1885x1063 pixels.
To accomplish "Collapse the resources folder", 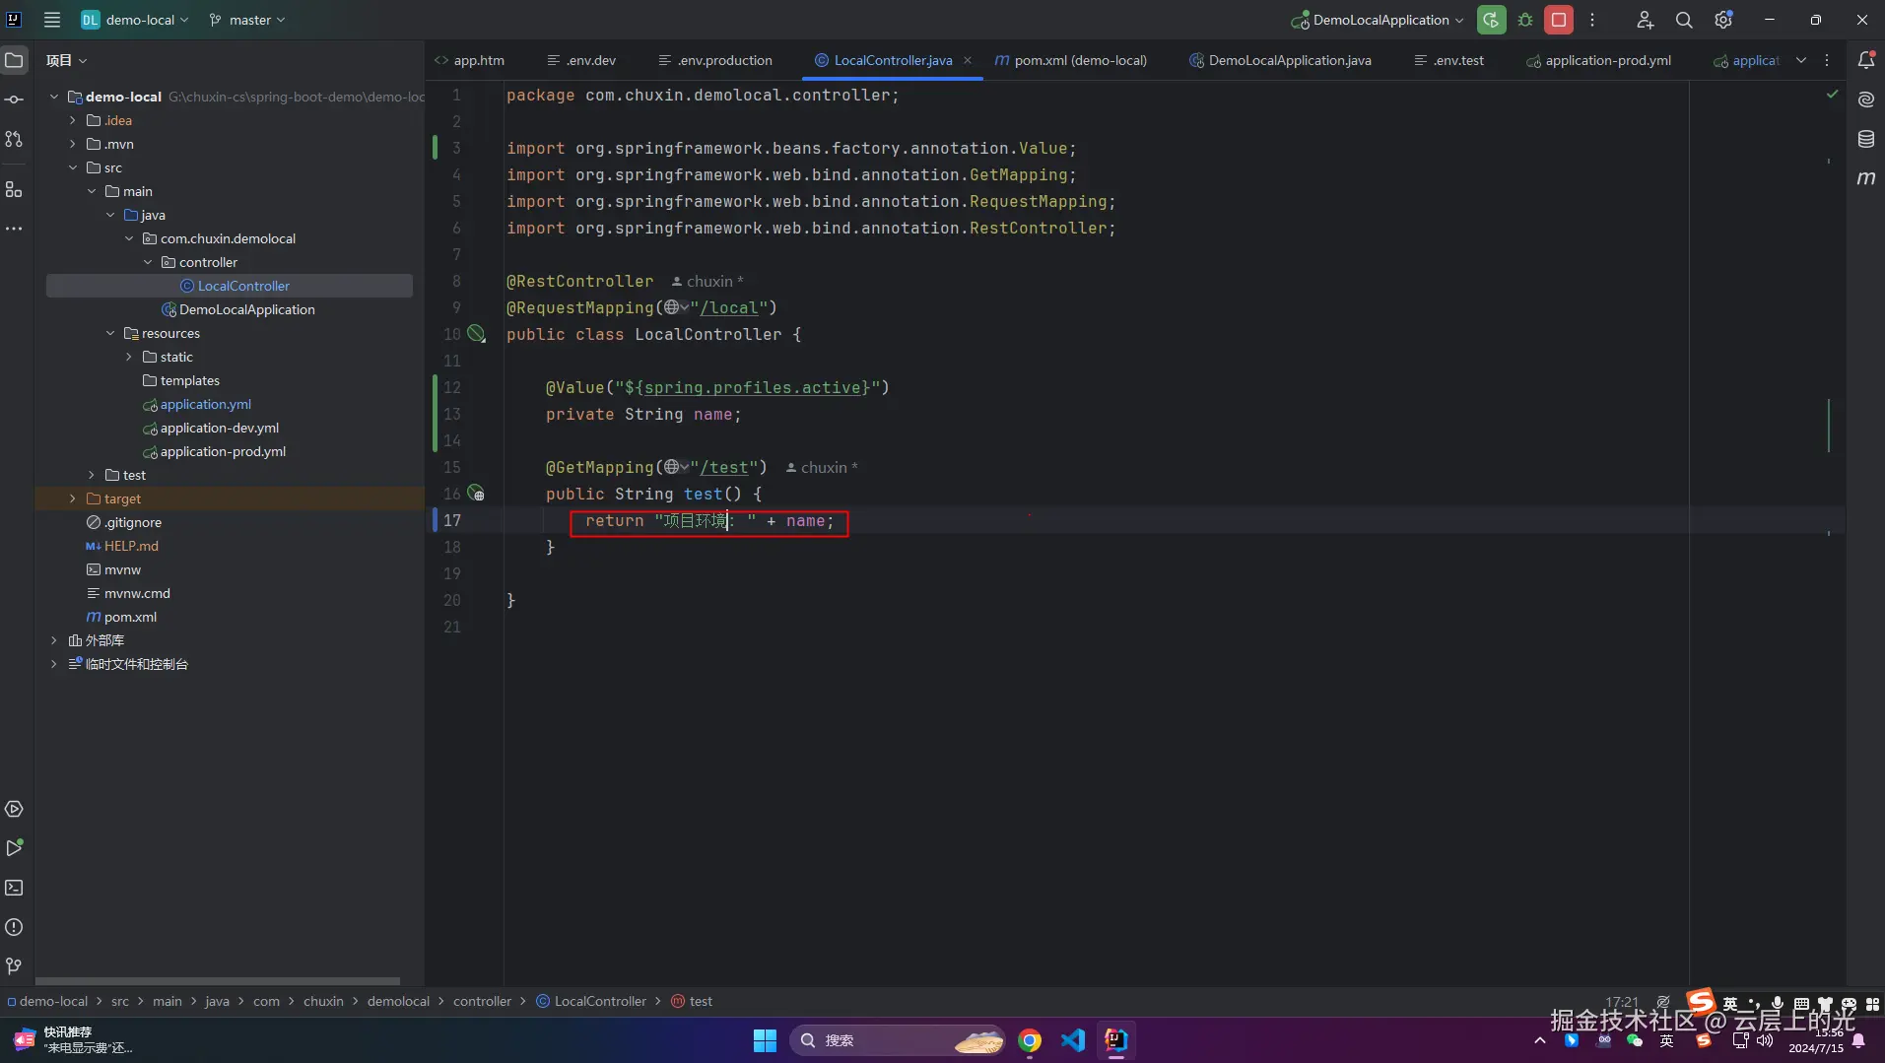I will pyautogui.click(x=110, y=333).
